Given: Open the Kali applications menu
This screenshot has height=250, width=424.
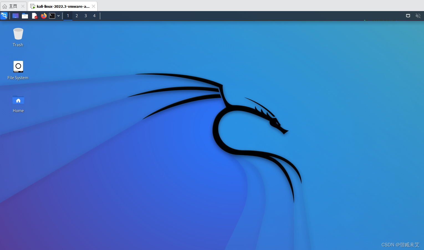Looking at the screenshot, I should pos(4,16).
